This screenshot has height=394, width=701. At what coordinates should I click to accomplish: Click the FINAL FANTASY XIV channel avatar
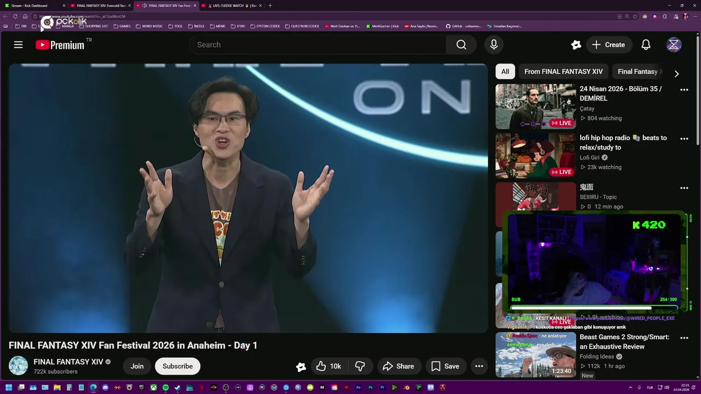[18, 366]
